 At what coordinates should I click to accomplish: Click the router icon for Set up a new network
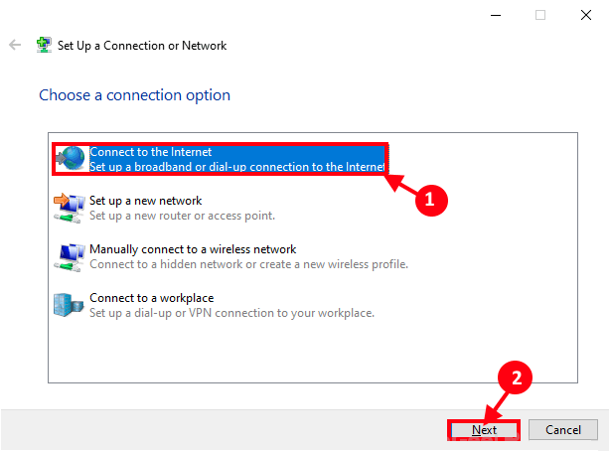[x=68, y=208]
